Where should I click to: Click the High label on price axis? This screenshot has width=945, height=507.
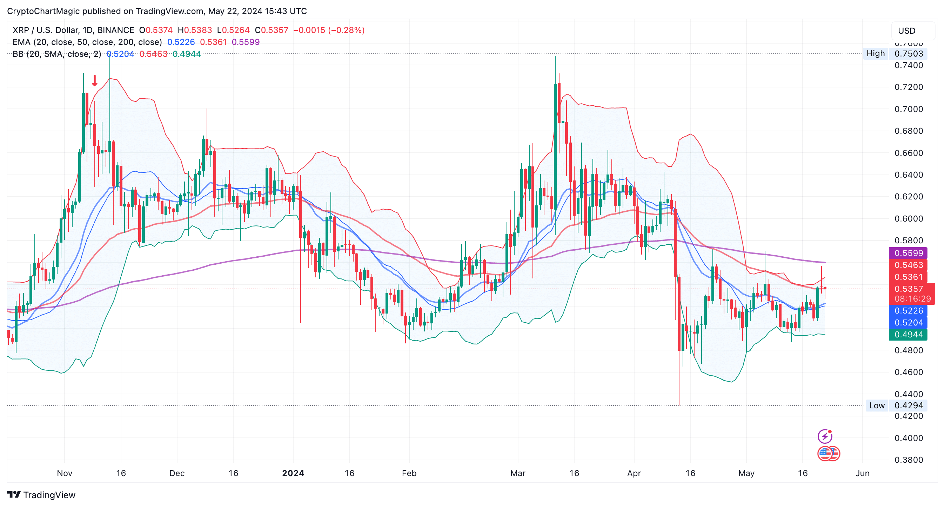tap(875, 54)
